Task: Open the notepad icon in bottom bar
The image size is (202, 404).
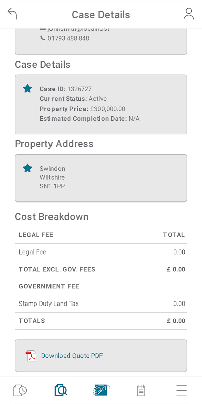Action: pyautogui.click(x=141, y=390)
